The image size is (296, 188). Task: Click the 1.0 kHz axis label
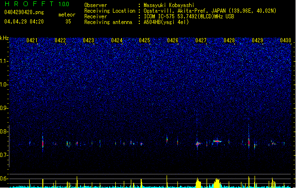tap(4, 85)
